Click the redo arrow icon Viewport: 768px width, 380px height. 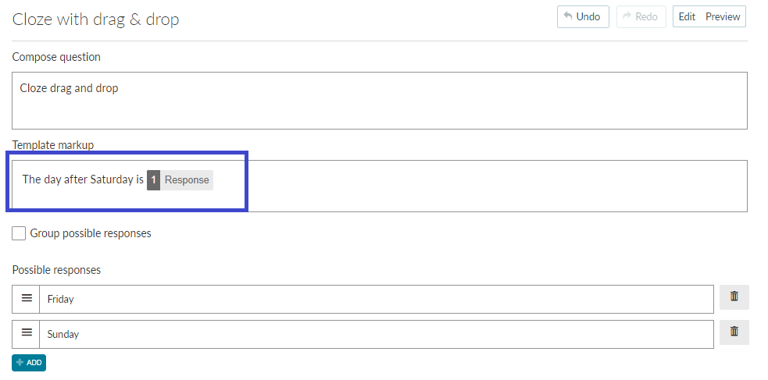pos(627,16)
